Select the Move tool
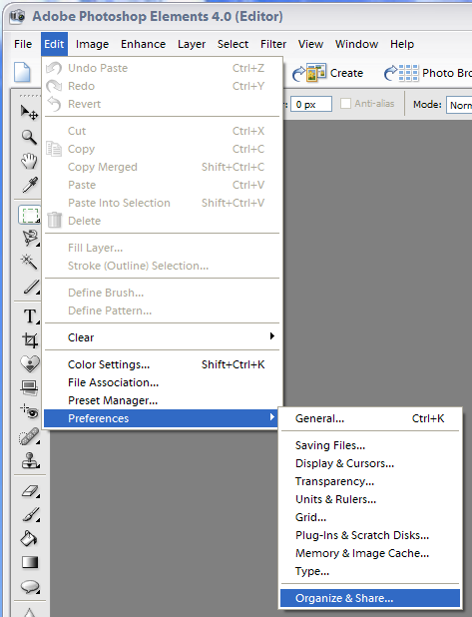This screenshot has width=472, height=617. (x=29, y=113)
